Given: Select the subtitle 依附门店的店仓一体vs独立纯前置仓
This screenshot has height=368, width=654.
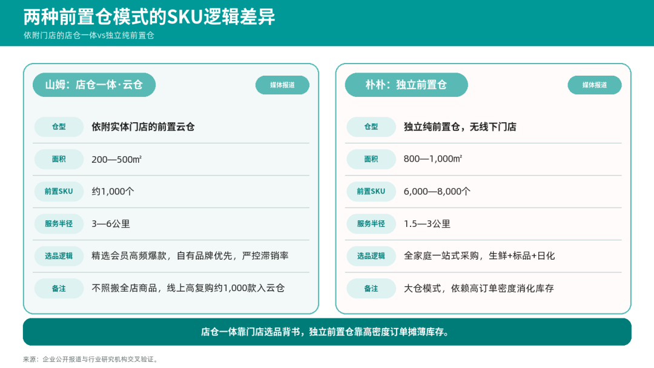Looking at the screenshot, I should coord(89,36).
